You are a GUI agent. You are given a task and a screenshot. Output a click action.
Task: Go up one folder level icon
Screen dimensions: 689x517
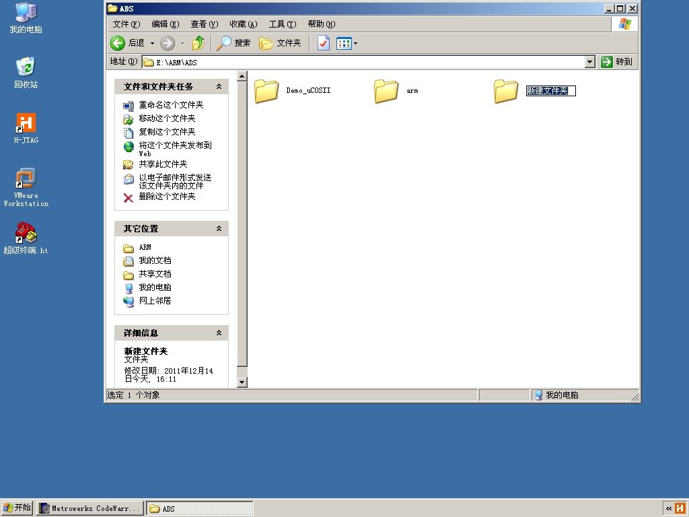coord(198,43)
